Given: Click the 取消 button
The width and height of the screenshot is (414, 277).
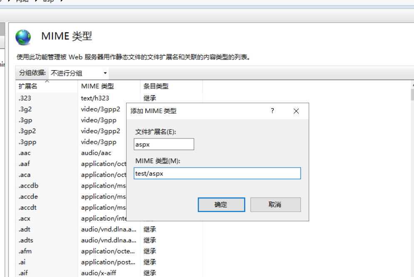Looking at the screenshot, I should 275,205.
